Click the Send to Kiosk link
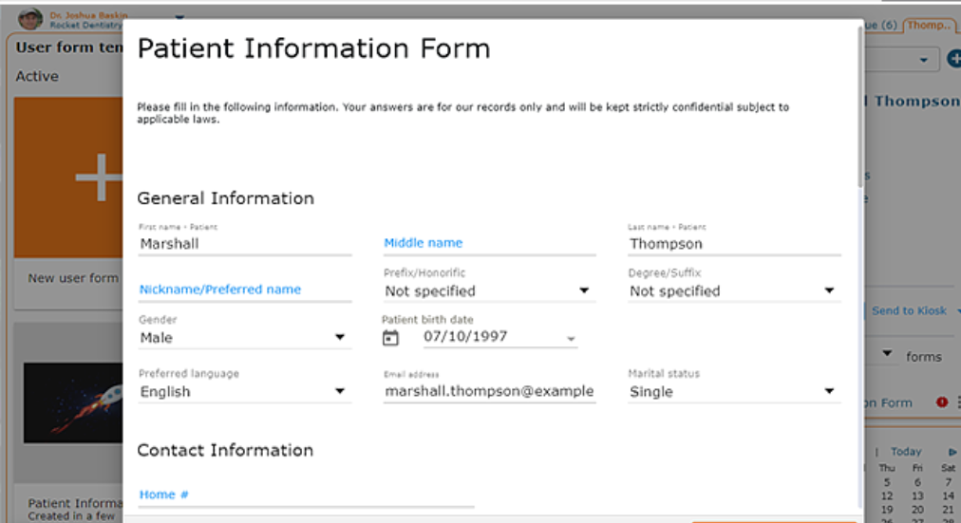The image size is (961, 523). pyautogui.click(x=909, y=310)
